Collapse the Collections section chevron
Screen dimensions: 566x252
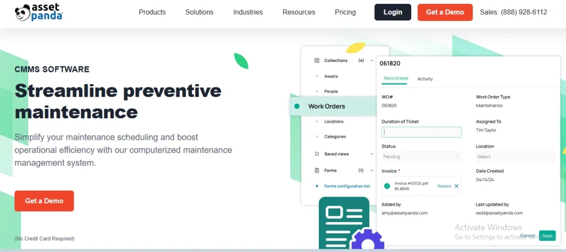click(x=372, y=61)
